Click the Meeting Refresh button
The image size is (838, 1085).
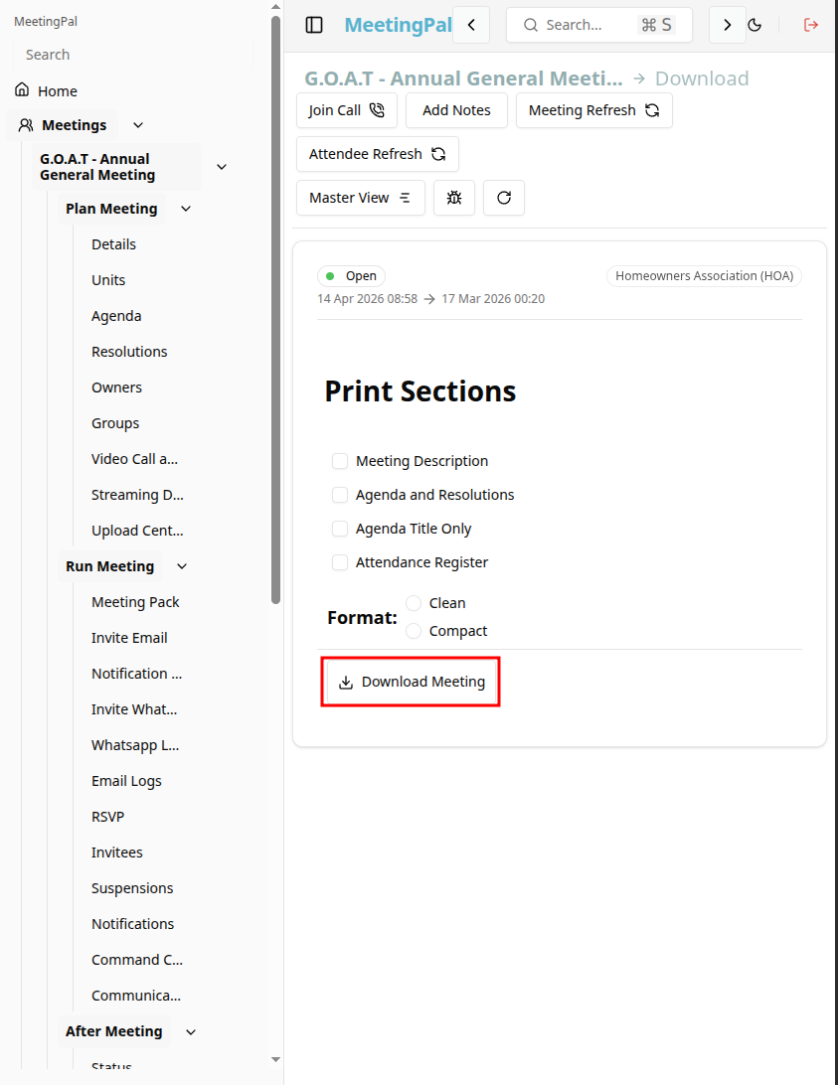coord(594,110)
